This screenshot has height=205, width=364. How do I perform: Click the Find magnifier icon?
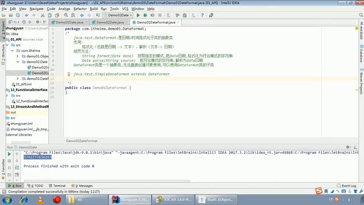[x=66, y=15]
